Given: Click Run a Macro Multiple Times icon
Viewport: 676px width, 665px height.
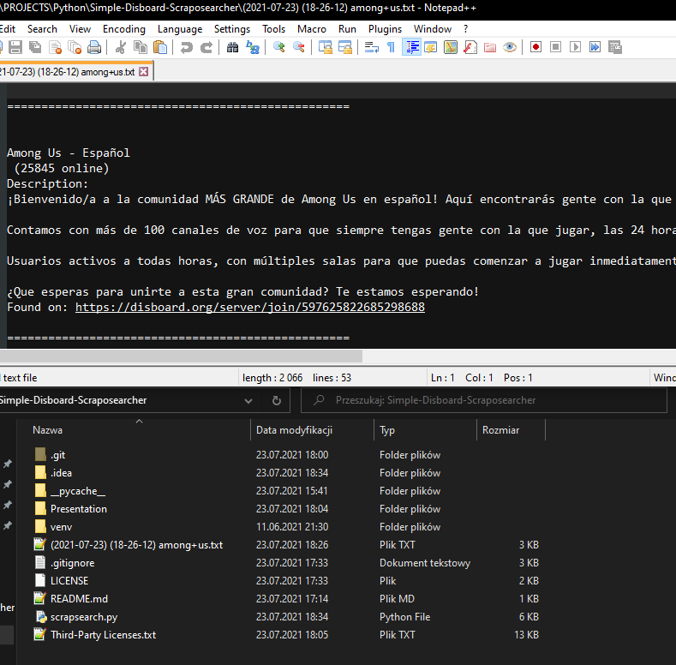Looking at the screenshot, I should click(595, 47).
